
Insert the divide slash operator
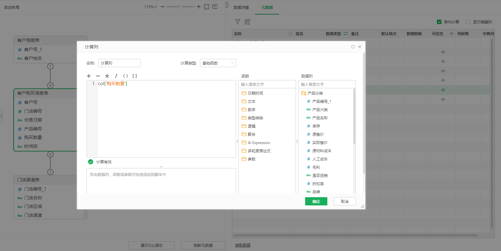point(116,76)
